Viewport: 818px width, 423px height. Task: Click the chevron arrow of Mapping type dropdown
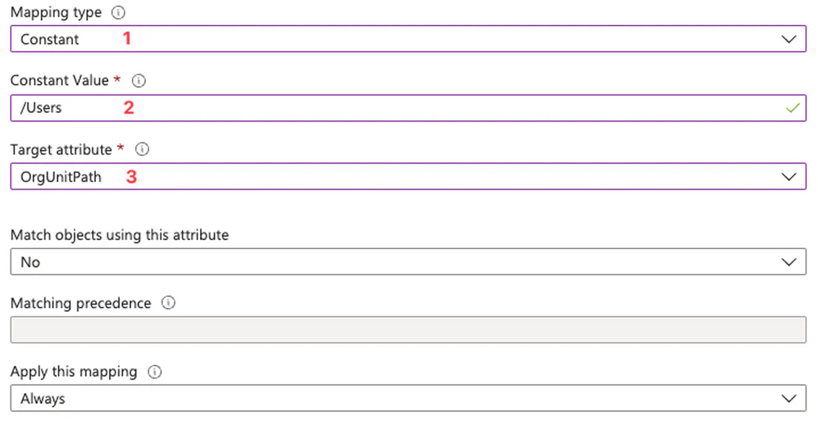(789, 39)
